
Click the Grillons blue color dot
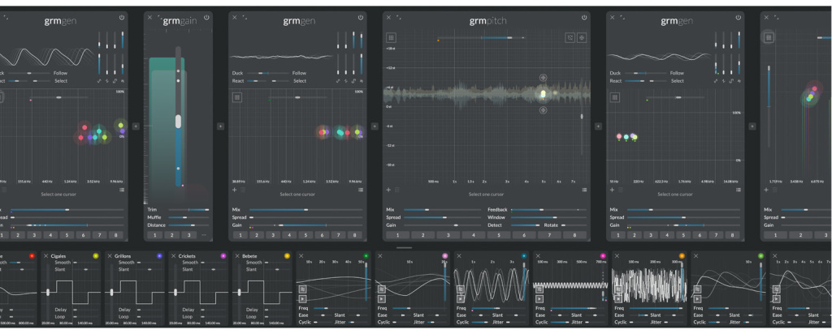159,255
